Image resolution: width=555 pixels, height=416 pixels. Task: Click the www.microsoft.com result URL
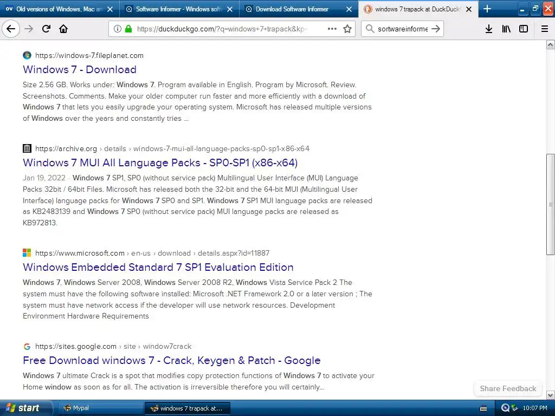coord(152,253)
